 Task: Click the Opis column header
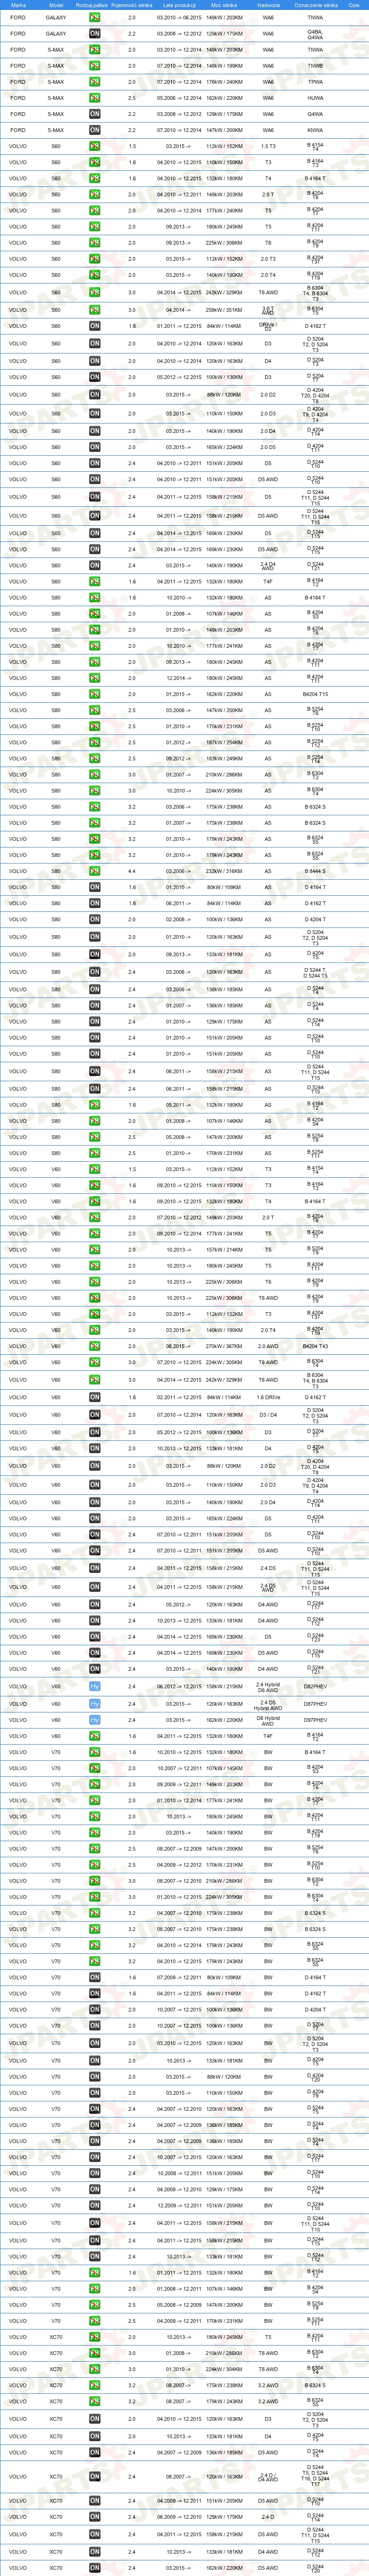coord(354,5)
